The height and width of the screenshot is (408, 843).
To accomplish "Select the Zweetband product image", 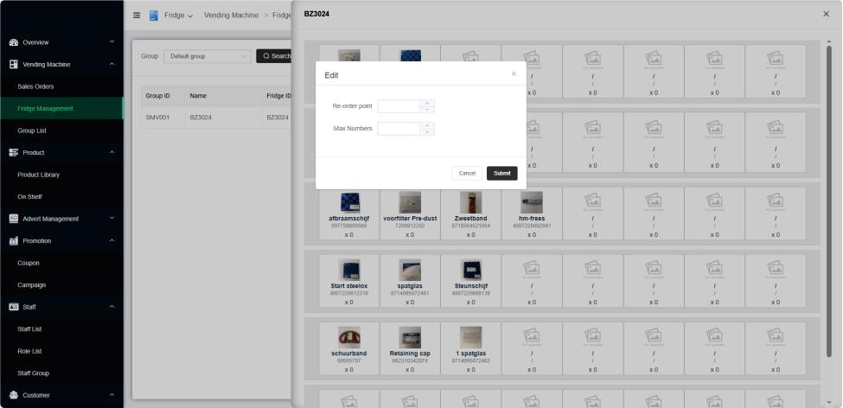I will [470, 202].
